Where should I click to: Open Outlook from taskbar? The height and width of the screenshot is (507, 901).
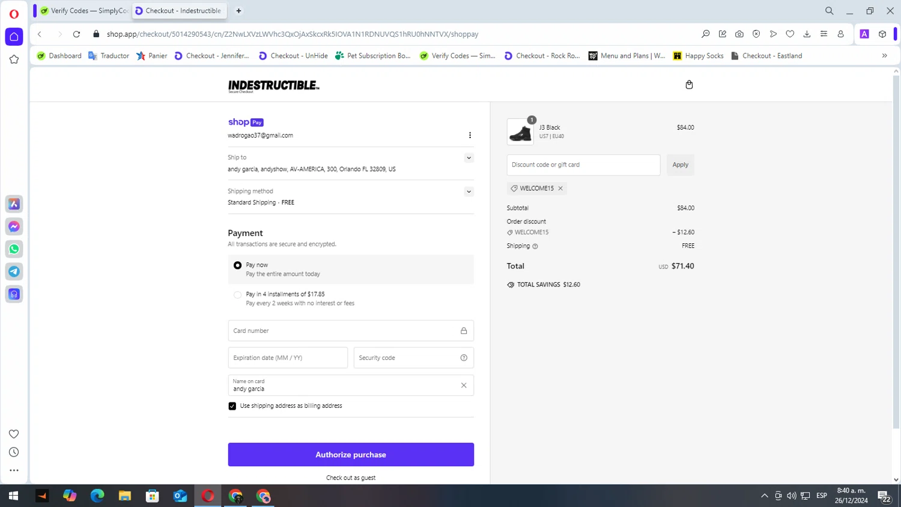coord(180,496)
